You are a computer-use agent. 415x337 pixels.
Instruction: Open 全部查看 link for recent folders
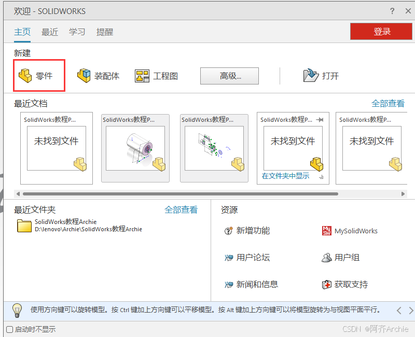pyautogui.click(x=181, y=210)
